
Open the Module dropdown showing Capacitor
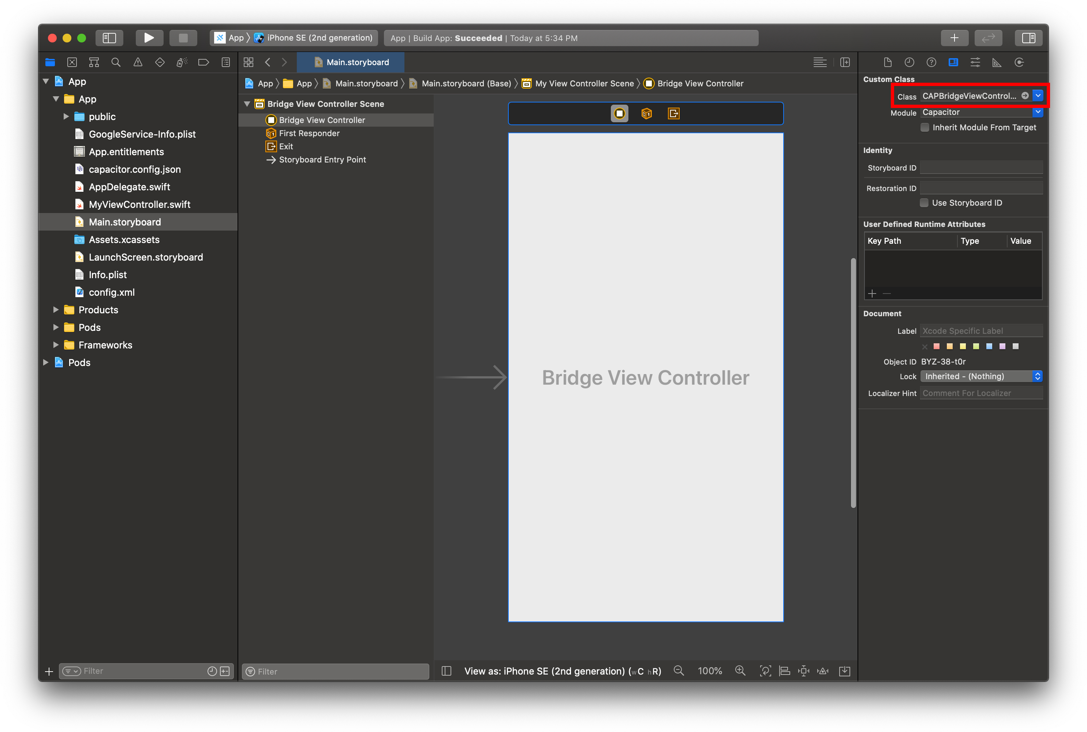(1038, 112)
